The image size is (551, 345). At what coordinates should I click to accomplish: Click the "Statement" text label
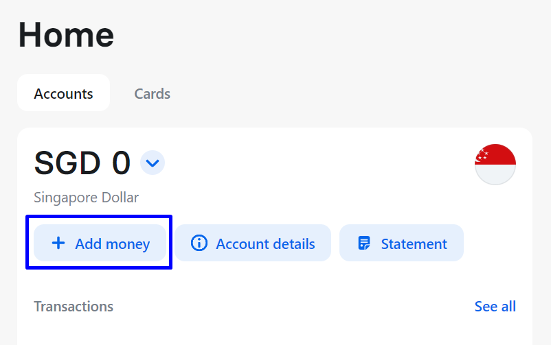point(414,244)
